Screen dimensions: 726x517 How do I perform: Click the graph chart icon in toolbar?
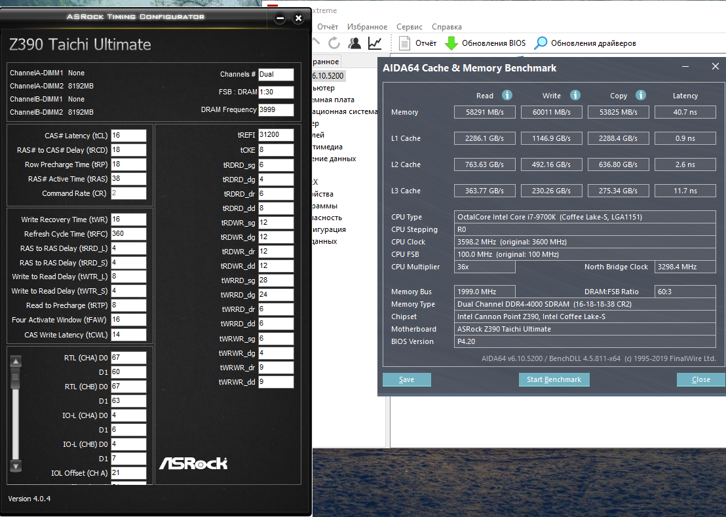[375, 43]
